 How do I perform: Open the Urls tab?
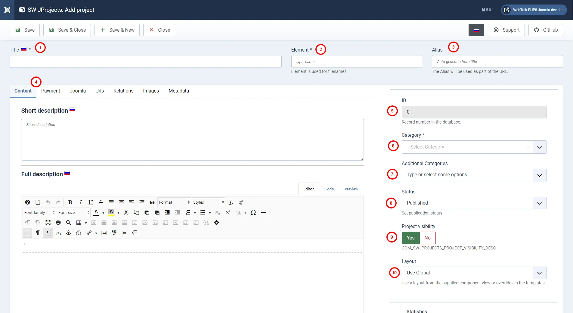[x=100, y=91]
